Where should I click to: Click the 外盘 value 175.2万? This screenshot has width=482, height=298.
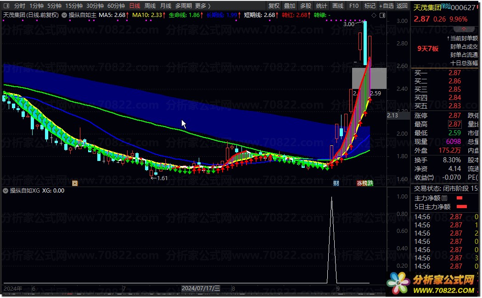[450, 150]
